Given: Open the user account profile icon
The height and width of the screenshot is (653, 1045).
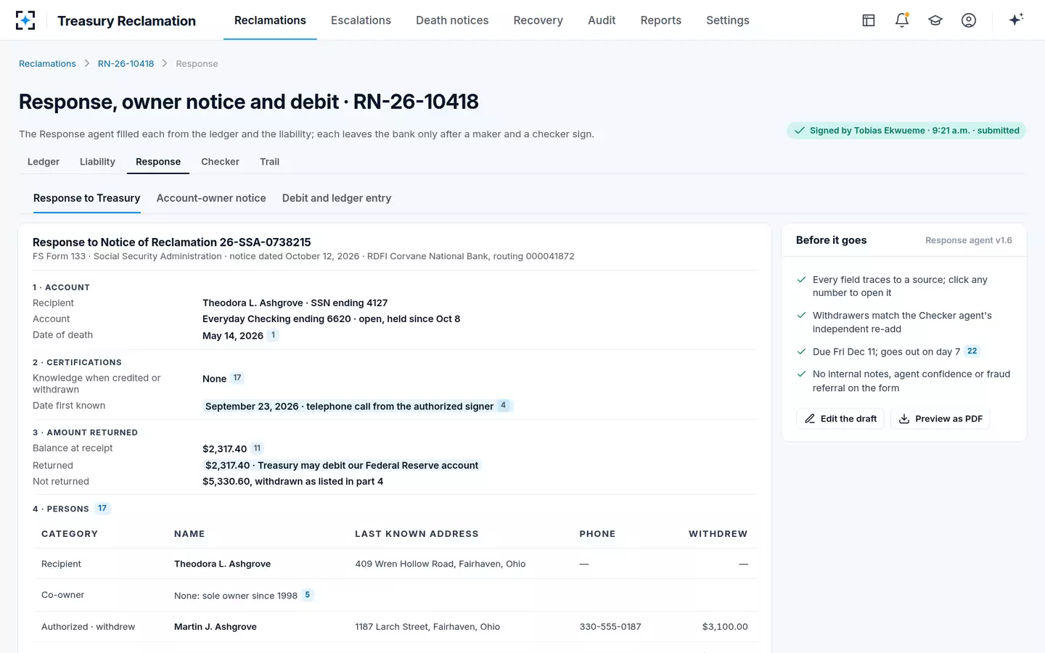Looking at the screenshot, I should tap(969, 20).
